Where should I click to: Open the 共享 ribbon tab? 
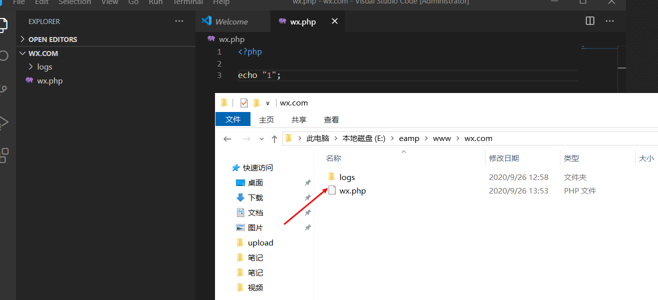(x=299, y=119)
